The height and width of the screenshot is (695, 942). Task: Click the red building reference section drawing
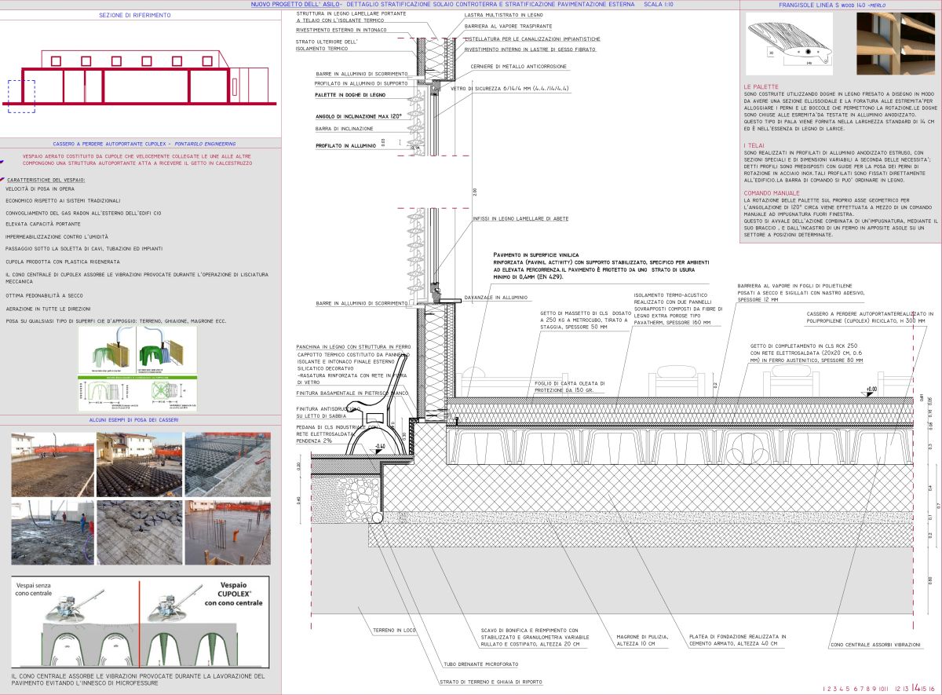tap(149, 77)
